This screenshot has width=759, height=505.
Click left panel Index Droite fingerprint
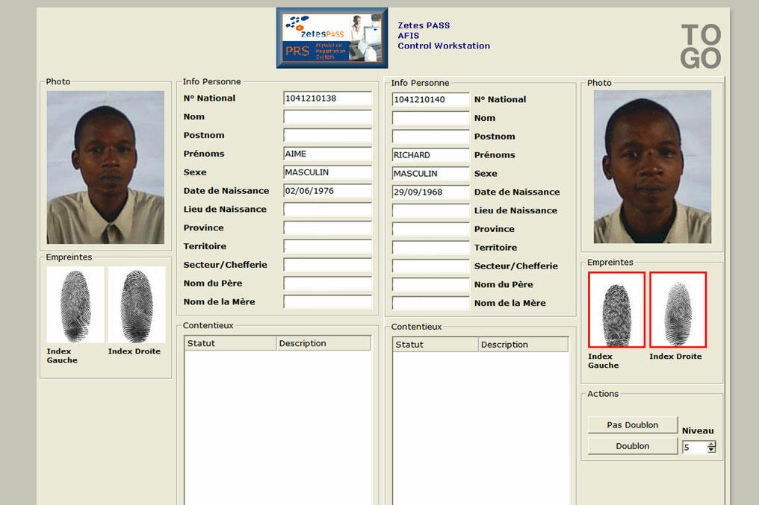137,305
